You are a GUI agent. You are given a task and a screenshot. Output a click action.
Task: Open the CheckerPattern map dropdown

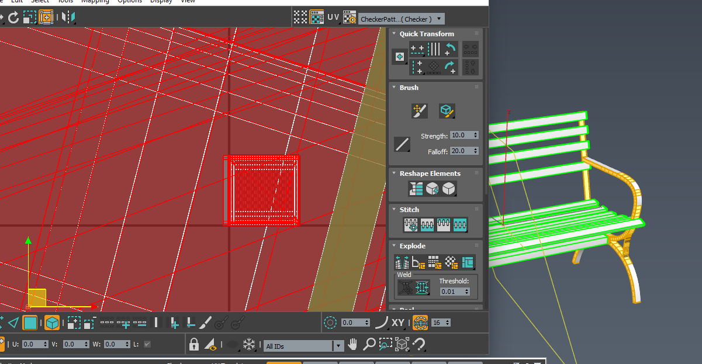(x=401, y=19)
